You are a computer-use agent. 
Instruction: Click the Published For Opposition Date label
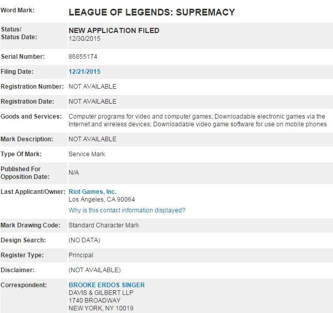click(25, 173)
